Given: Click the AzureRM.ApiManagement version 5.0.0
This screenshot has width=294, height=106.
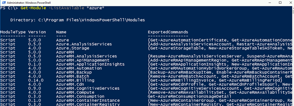Looking at the screenshot, I should point(34,60).
